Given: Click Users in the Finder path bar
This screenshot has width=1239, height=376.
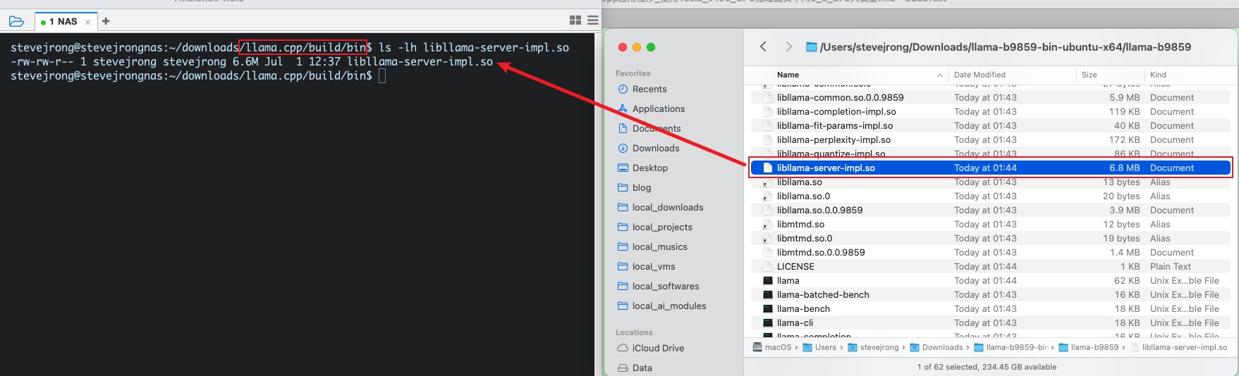Looking at the screenshot, I should coord(819,347).
